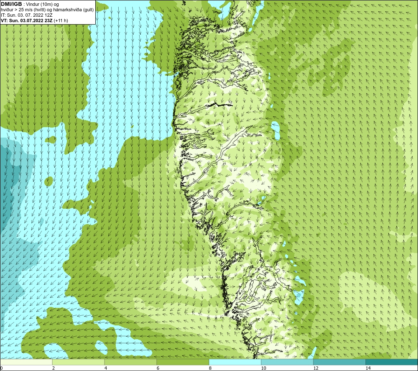This screenshot has height=371, width=418.
Task: Click the legend label '6'
Action: (x=158, y=368)
